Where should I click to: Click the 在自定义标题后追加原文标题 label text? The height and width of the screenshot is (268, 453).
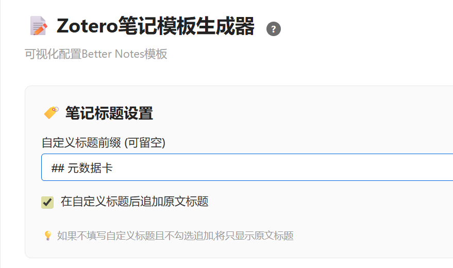point(135,202)
